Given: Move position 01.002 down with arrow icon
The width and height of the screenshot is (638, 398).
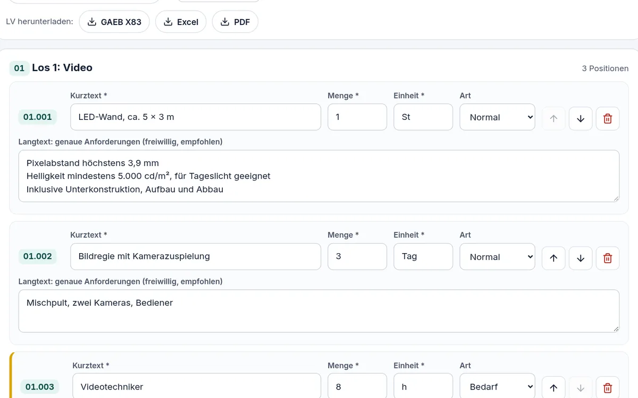Looking at the screenshot, I should [581, 258].
